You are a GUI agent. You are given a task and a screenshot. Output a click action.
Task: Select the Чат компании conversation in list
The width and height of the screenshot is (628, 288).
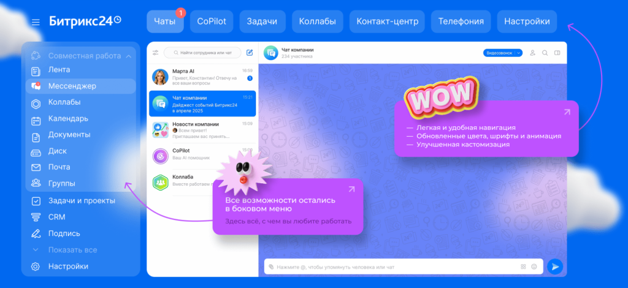tap(202, 103)
